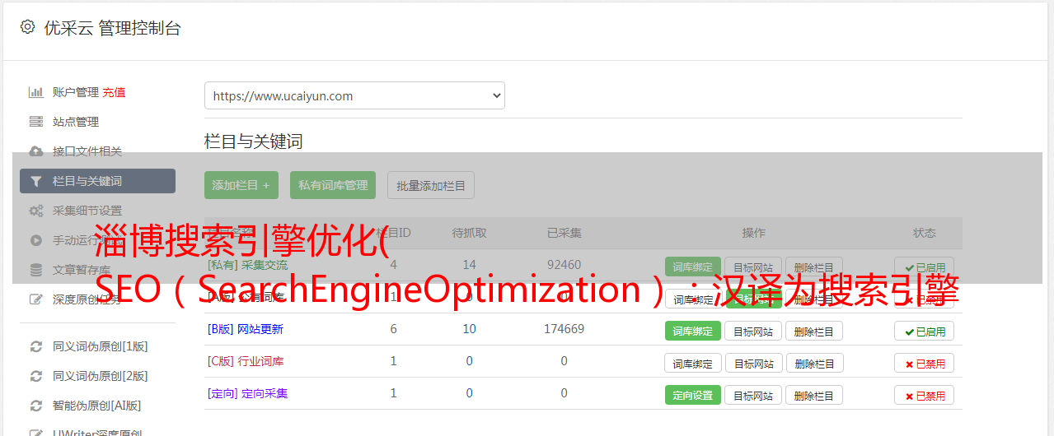This screenshot has height=436, width=1054.
Task: Click the refresh icon for 智能伪原创[AI版]
Action: click(35, 406)
